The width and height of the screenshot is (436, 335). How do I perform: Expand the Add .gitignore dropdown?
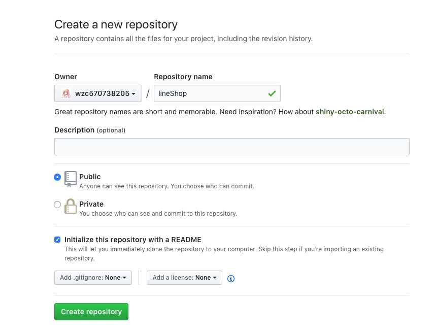pyautogui.click(x=93, y=278)
